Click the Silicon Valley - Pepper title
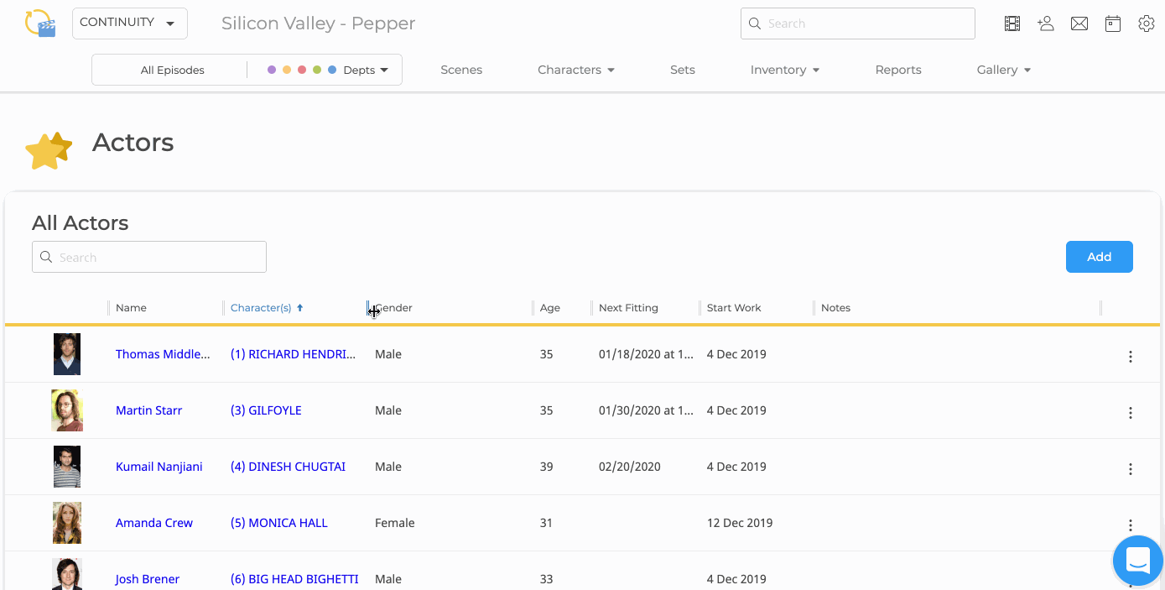 [x=319, y=23]
